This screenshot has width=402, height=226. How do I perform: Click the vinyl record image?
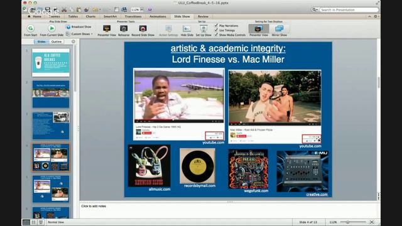(x=197, y=166)
